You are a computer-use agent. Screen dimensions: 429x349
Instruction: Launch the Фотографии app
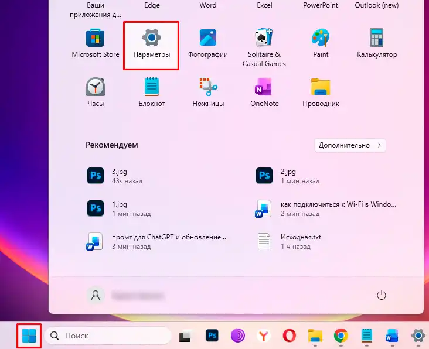(x=208, y=43)
